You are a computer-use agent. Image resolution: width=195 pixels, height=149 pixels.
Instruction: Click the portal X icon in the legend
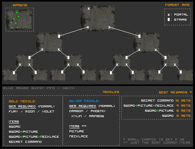coord(168,15)
